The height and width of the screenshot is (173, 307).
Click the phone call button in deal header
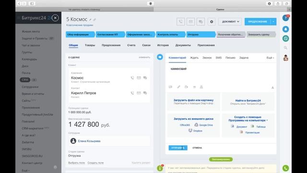[x=180, y=22]
